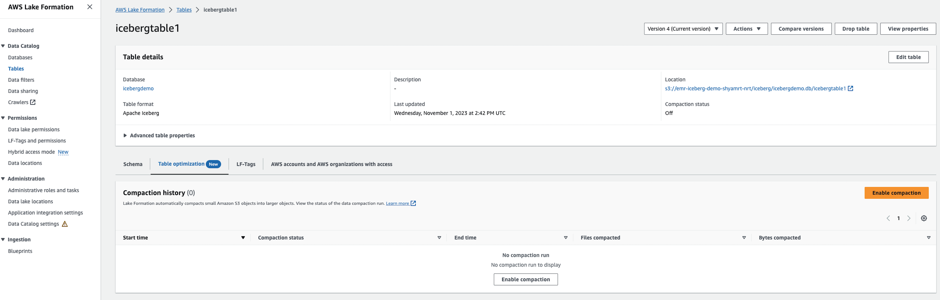
Task: Open the icebergdemo database link
Action: pos(138,88)
